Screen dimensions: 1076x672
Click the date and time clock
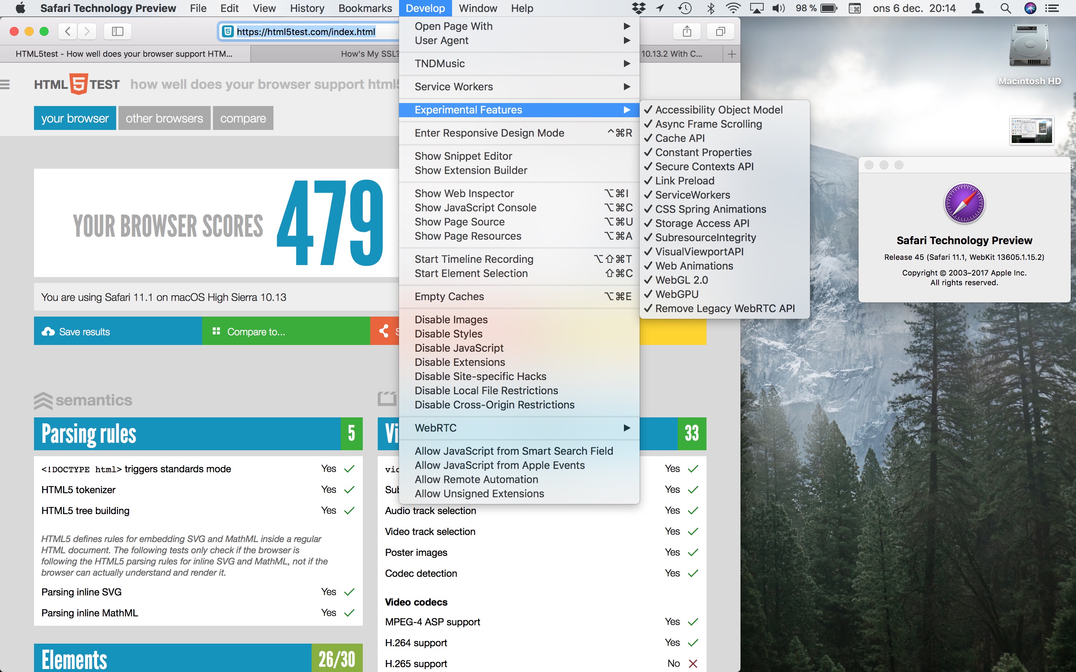(914, 8)
